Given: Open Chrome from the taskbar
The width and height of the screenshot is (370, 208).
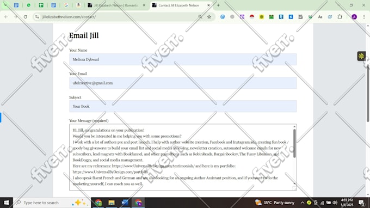Looking at the screenshot, I should click(98, 203).
